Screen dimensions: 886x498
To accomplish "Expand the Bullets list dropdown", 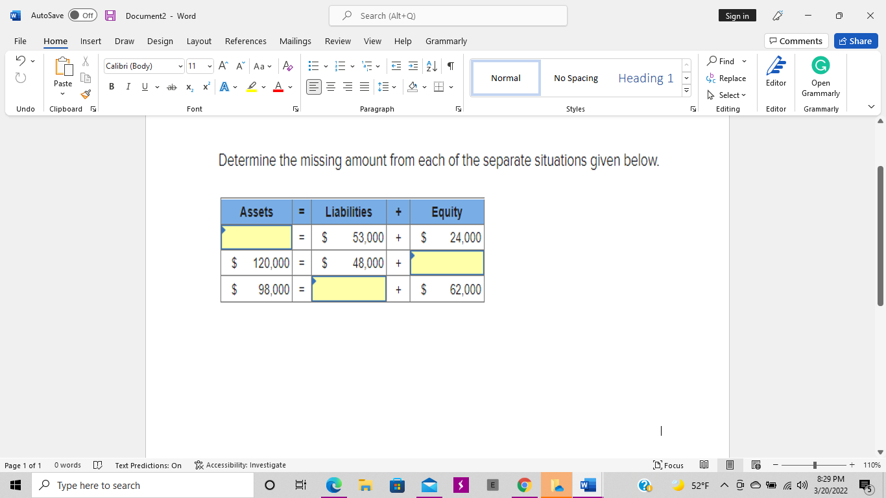I will coord(326,66).
